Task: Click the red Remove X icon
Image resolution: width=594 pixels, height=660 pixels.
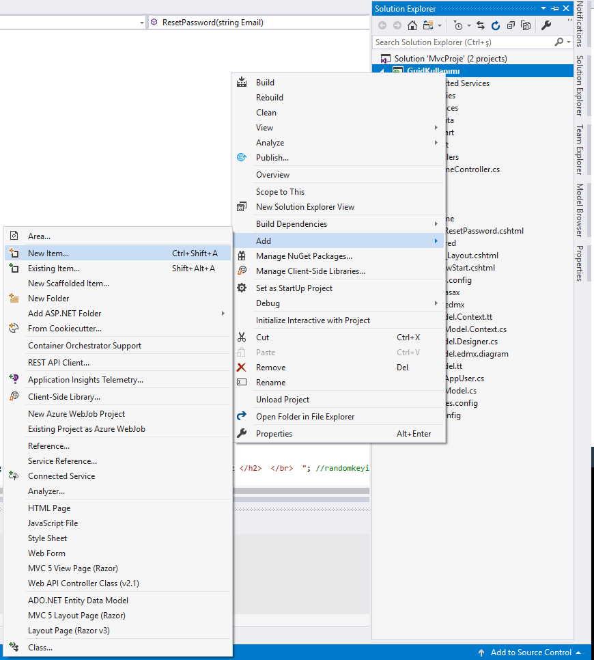Action: coord(242,368)
